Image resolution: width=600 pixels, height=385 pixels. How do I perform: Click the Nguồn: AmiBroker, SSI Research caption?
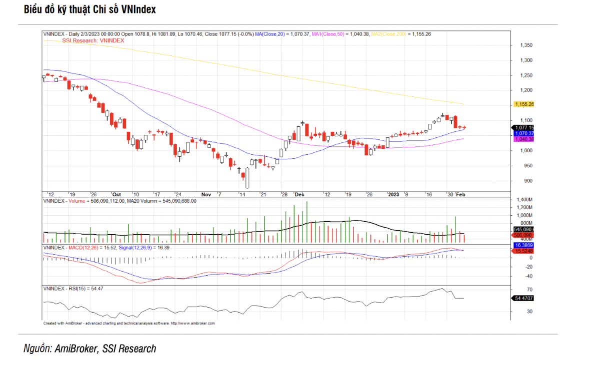(x=90, y=349)
